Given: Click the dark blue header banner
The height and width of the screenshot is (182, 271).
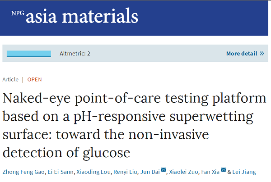Looking at the screenshot, I should tap(203, 18).
